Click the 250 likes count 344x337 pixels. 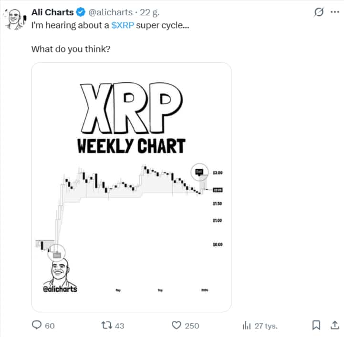(192, 326)
